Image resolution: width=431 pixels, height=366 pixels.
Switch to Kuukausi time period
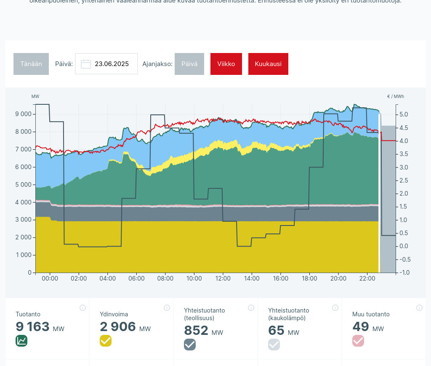[x=268, y=64]
